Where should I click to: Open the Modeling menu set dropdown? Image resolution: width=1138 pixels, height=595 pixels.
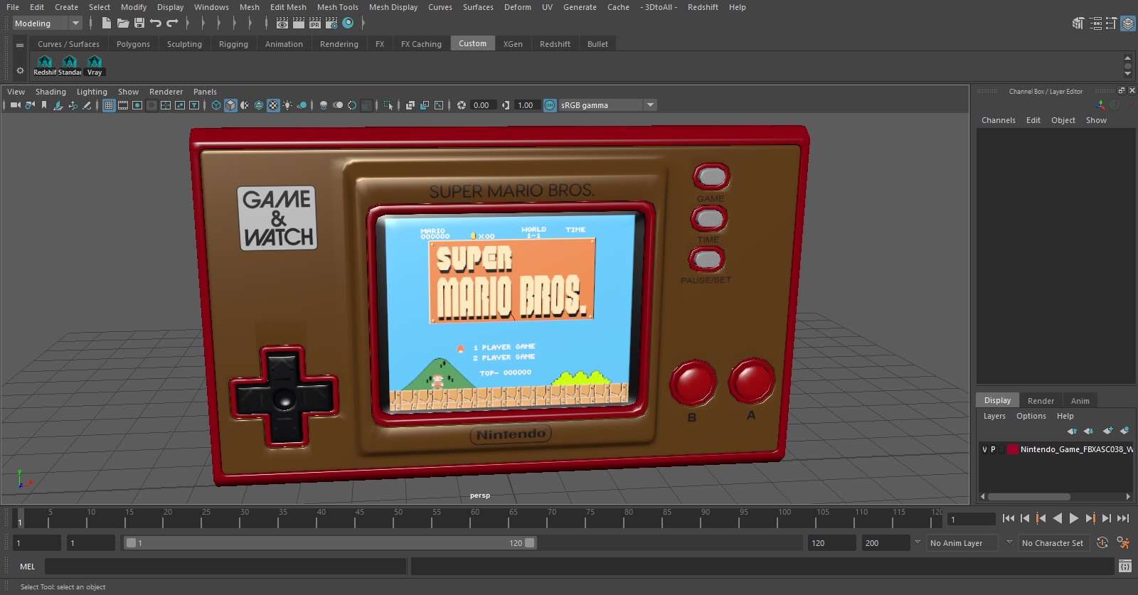click(x=47, y=23)
